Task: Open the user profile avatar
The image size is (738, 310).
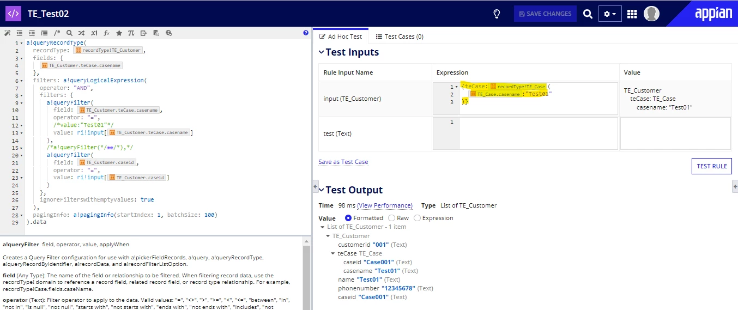Action: (x=651, y=14)
